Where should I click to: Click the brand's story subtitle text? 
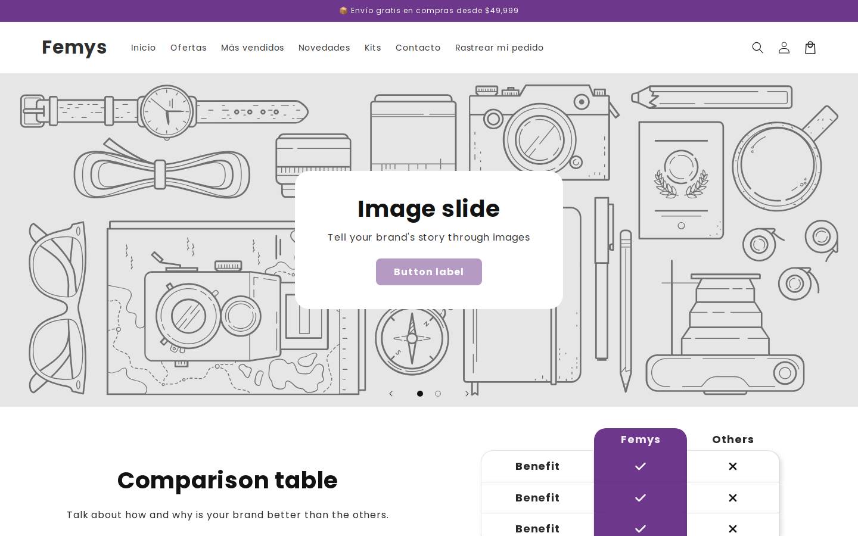429,237
